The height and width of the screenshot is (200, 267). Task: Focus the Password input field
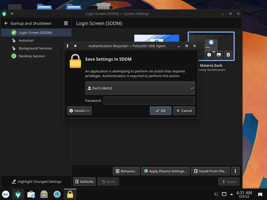(149, 101)
